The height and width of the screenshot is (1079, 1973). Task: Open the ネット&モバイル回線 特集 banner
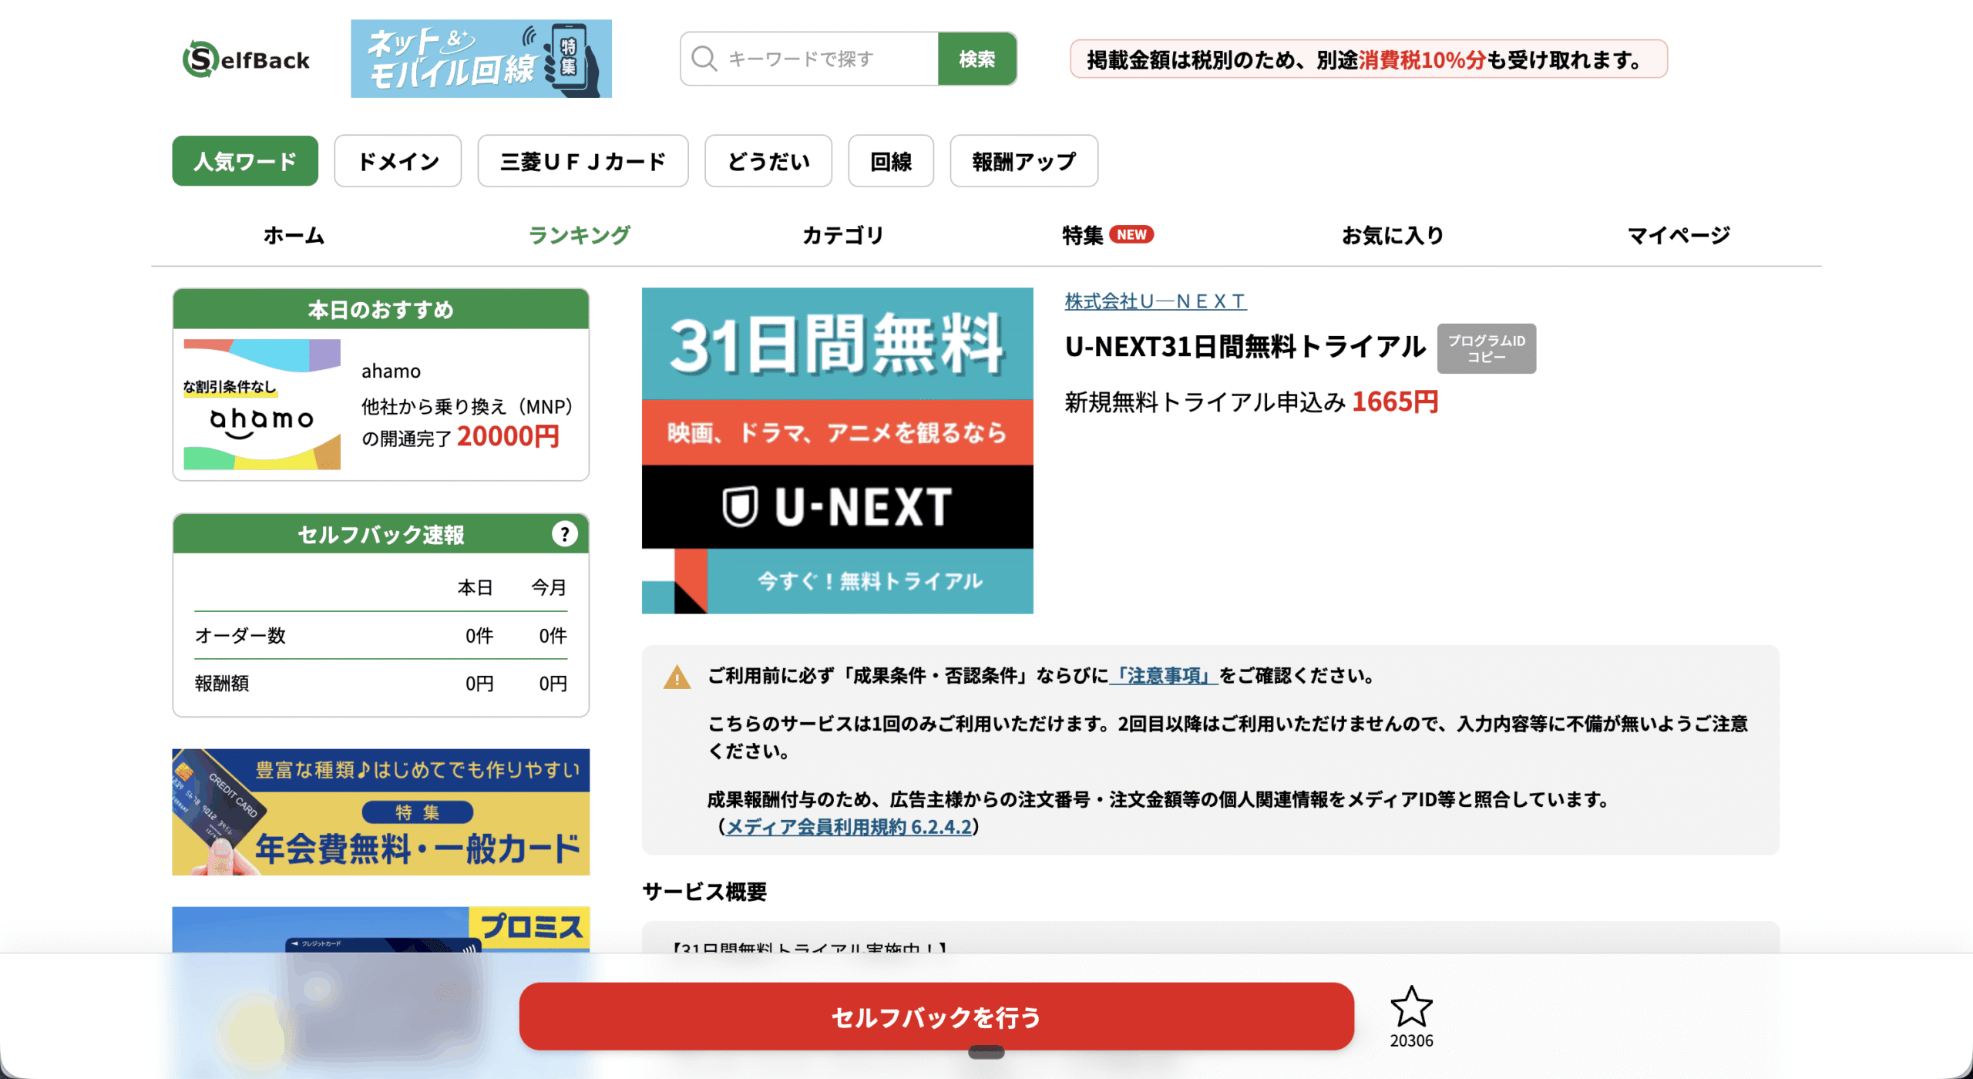(x=481, y=59)
